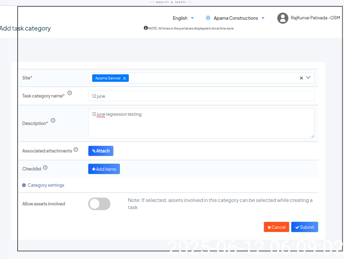The height and width of the screenshot is (259, 344).
Task: Click the info icon before the timezone note
Action: coord(146,28)
